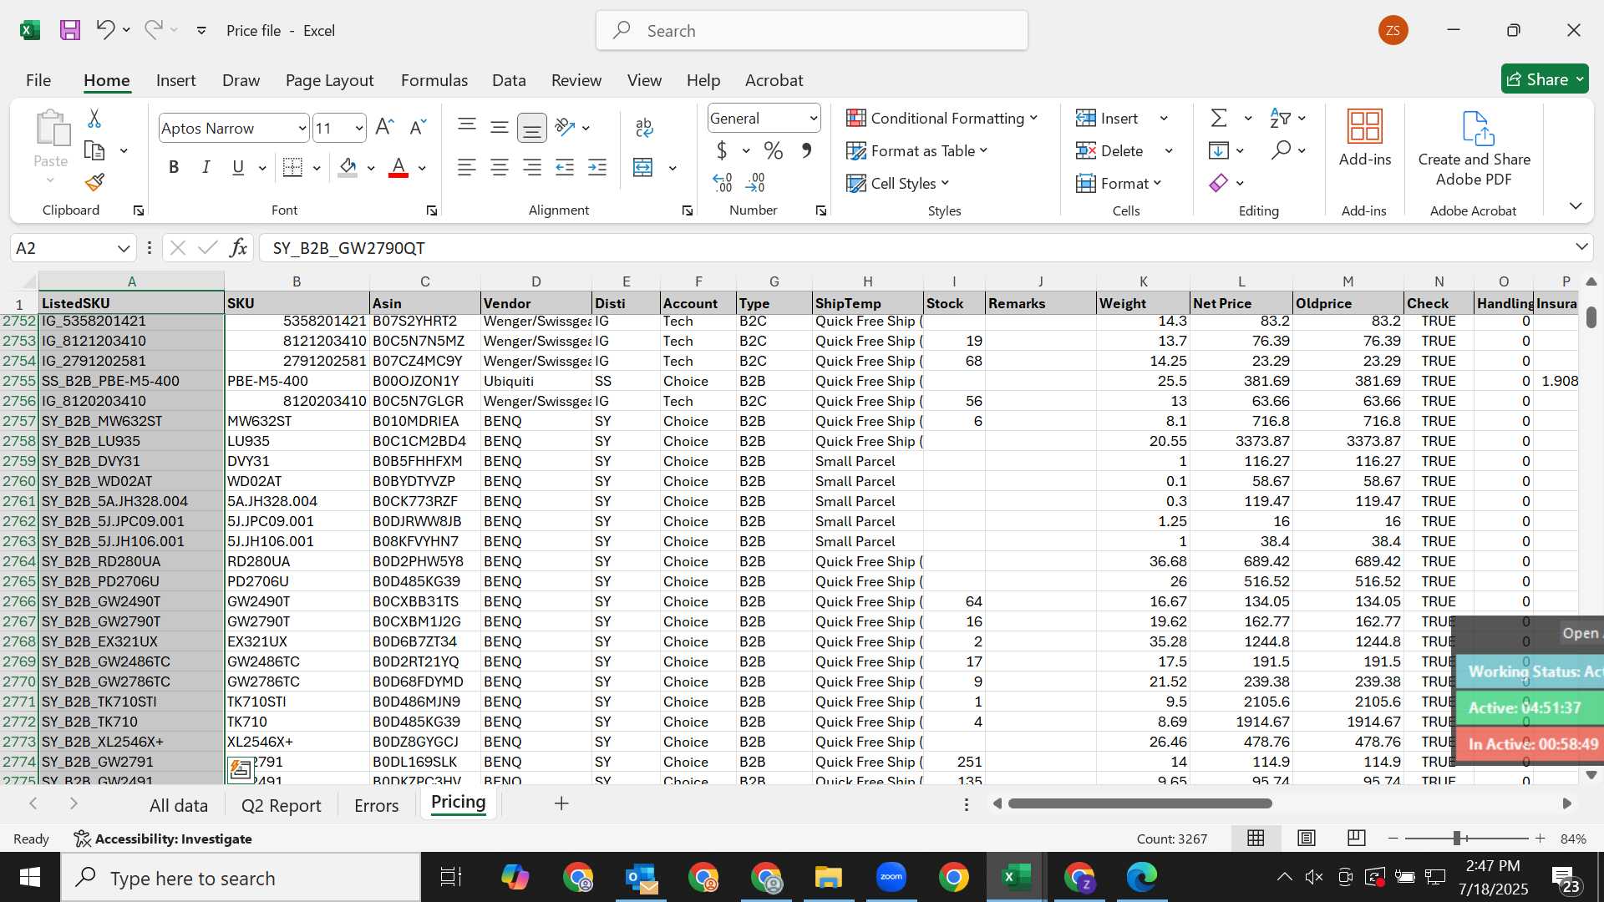This screenshot has width=1604, height=902.
Task: Toggle Bold formatting
Action: [x=174, y=167]
